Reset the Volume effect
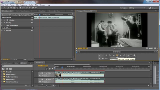 coord(32,30)
